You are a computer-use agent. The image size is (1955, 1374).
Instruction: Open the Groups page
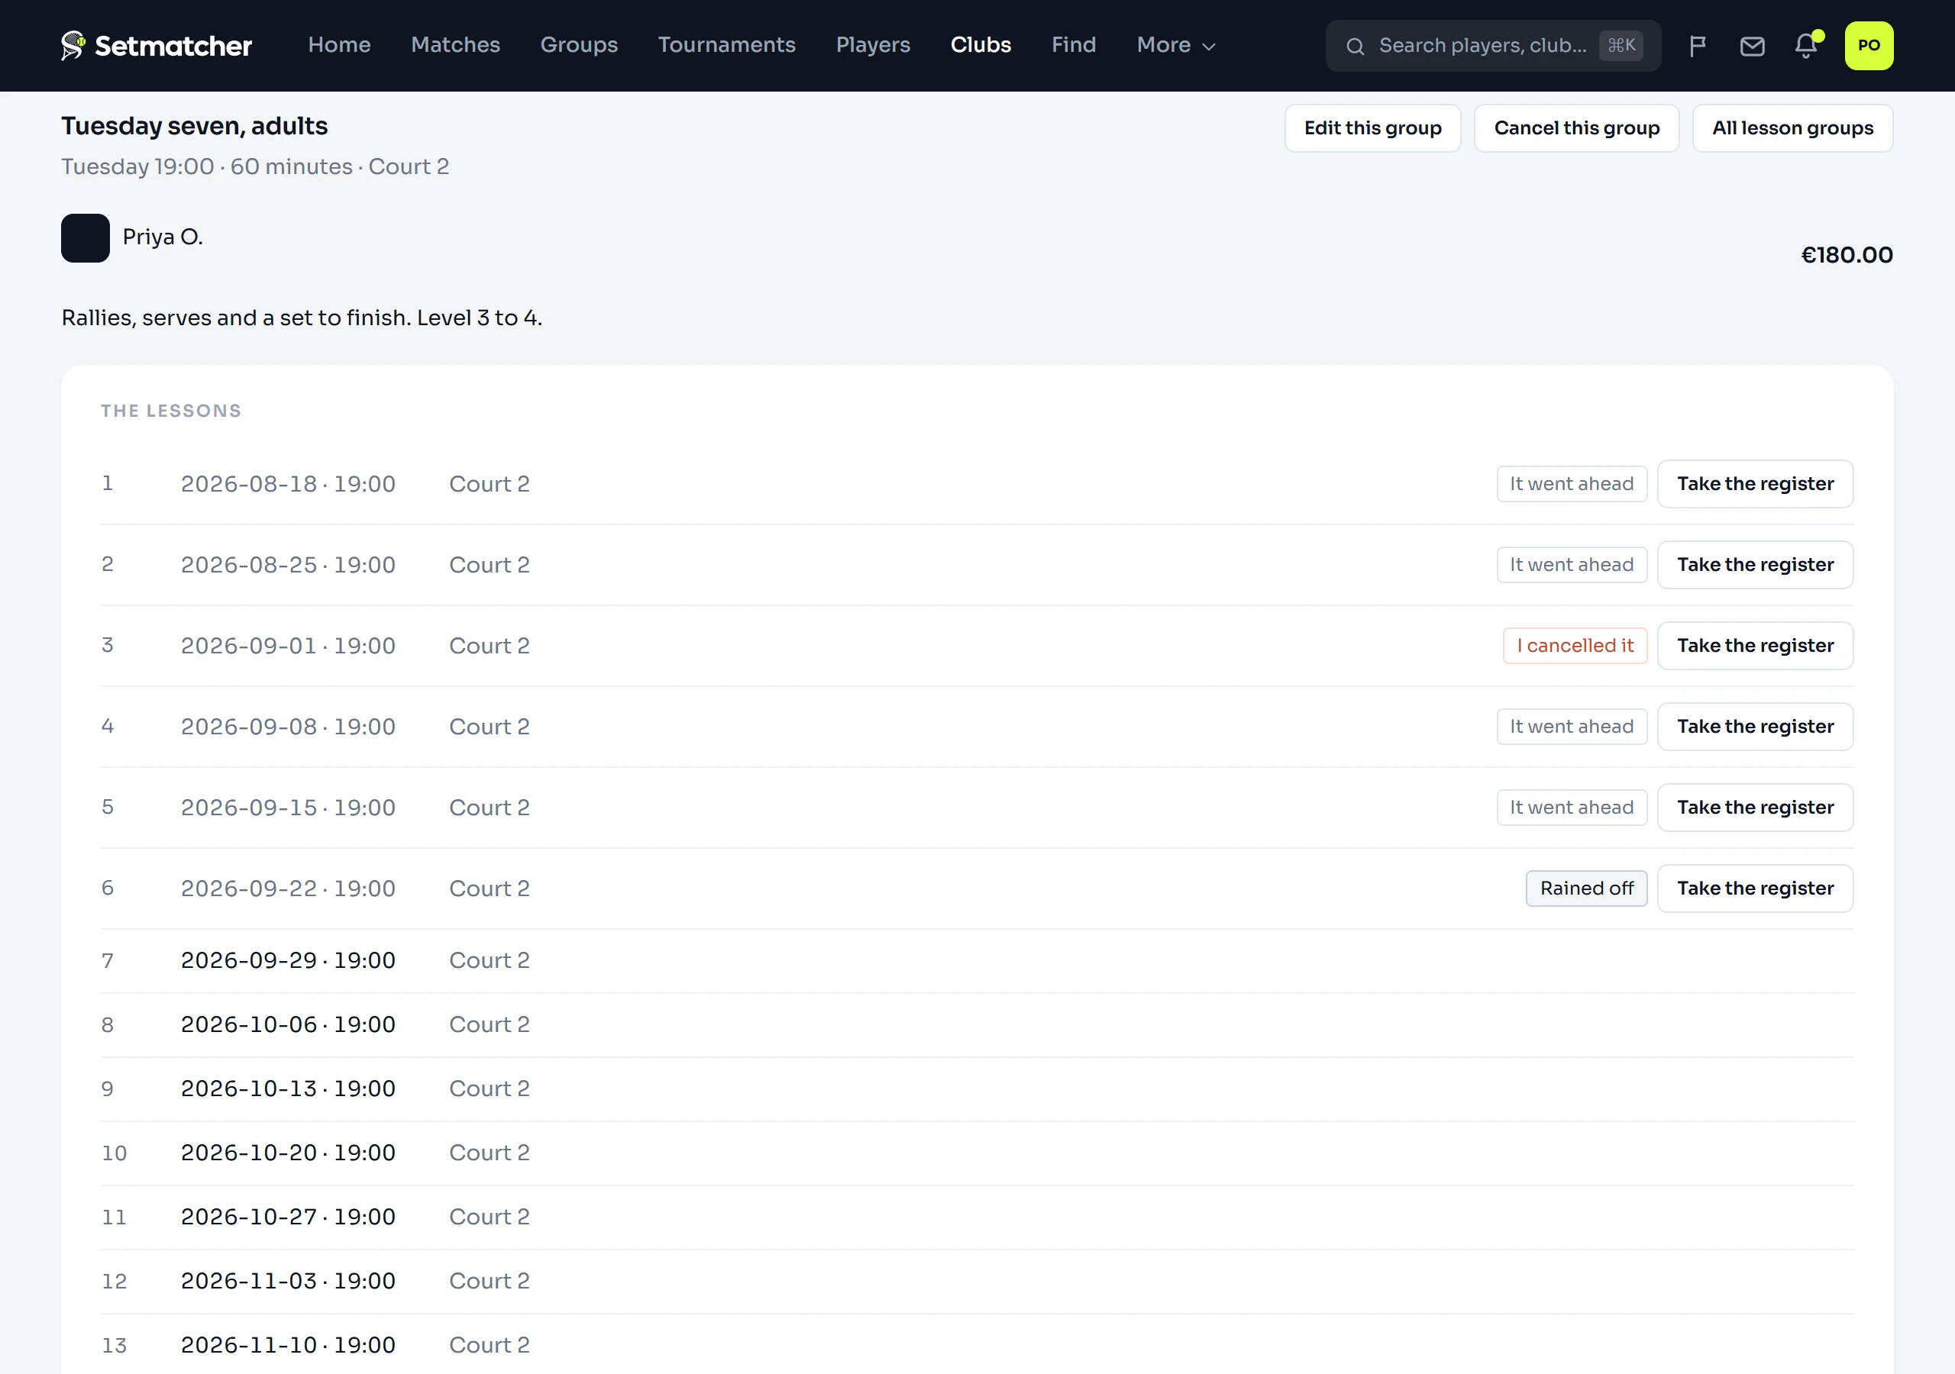(x=579, y=45)
